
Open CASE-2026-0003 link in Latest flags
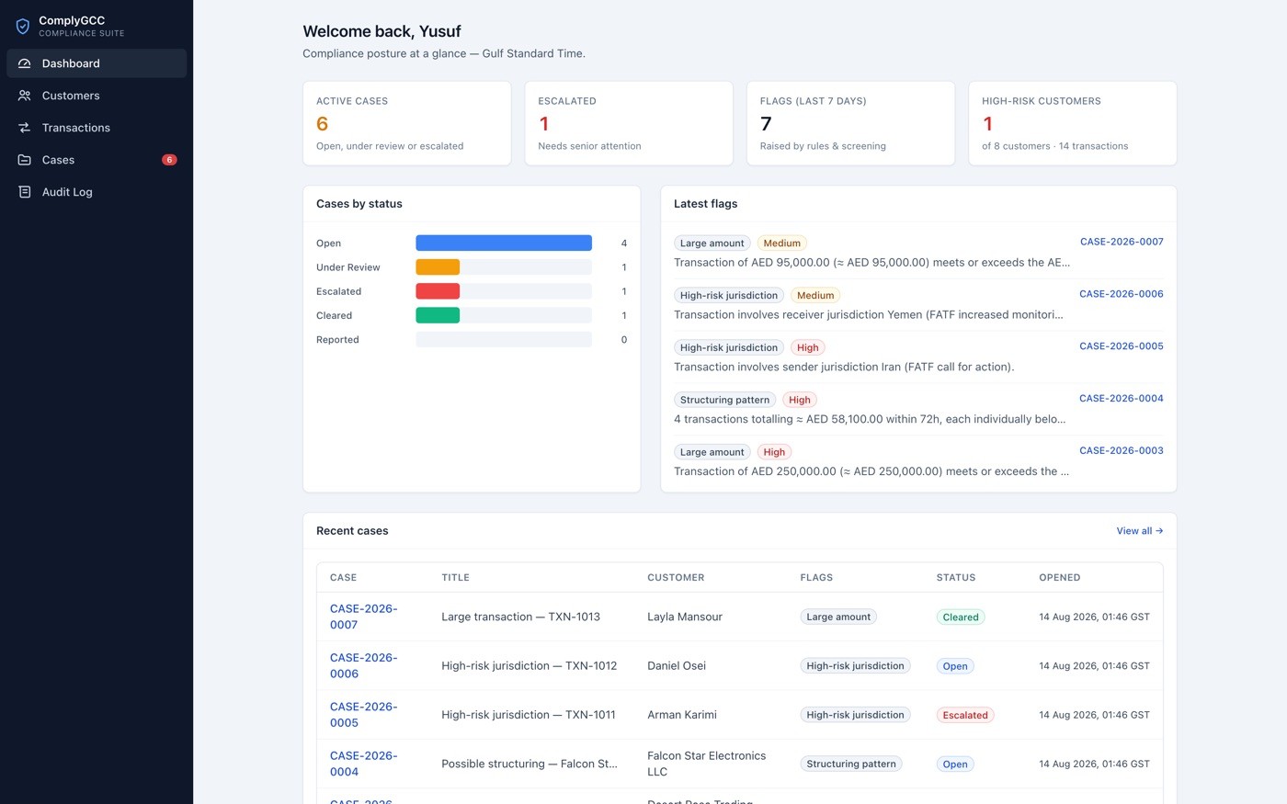pyautogui.click(x=1122, y=451)
